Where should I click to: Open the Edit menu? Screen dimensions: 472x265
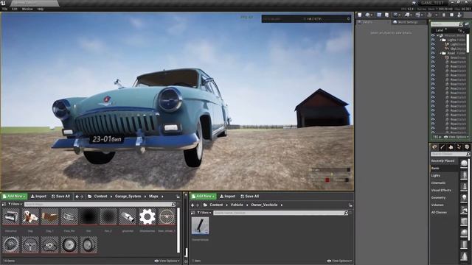pyautogui.click(x=15, y=9)
